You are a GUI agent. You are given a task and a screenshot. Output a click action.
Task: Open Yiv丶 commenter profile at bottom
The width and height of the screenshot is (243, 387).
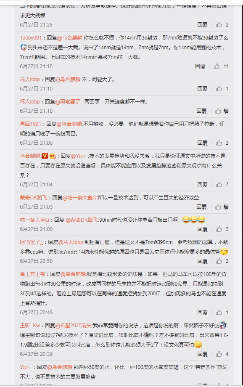tap(25, 367)
